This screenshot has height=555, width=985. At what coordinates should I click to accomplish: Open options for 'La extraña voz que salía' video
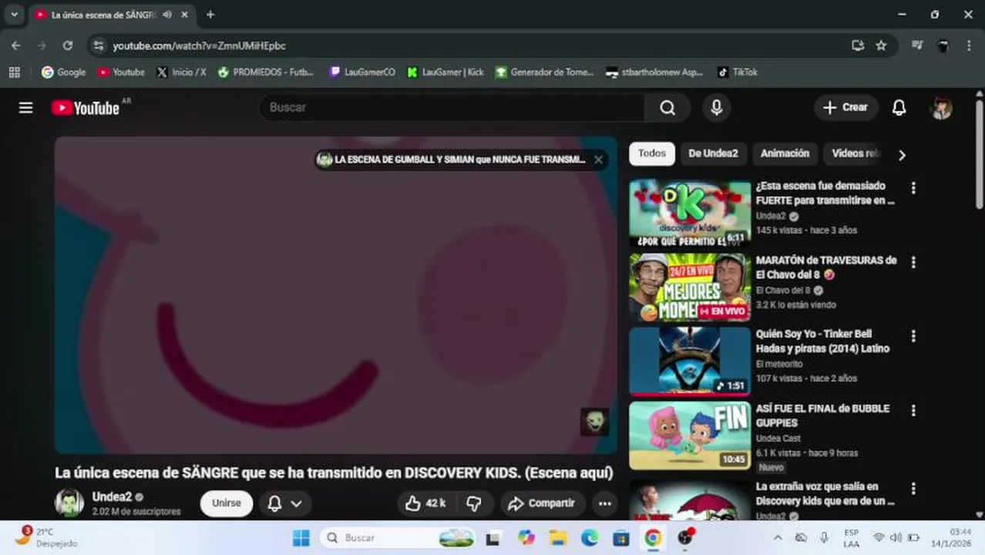[913, 489]
